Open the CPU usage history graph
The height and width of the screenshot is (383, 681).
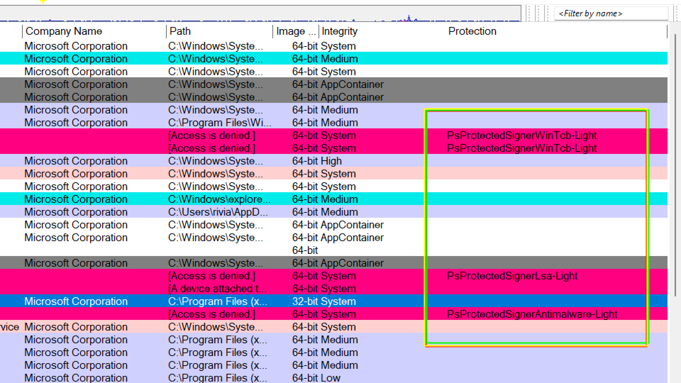click(x=261, y=14)
